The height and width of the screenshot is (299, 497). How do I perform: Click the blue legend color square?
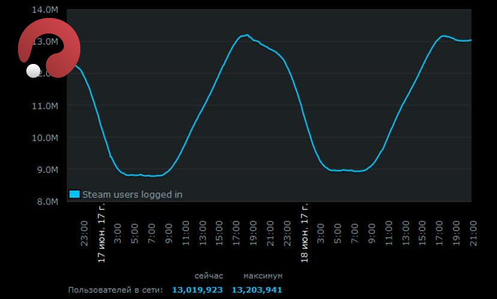[74, 194]
